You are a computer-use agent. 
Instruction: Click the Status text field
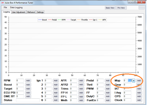[28, 100]
